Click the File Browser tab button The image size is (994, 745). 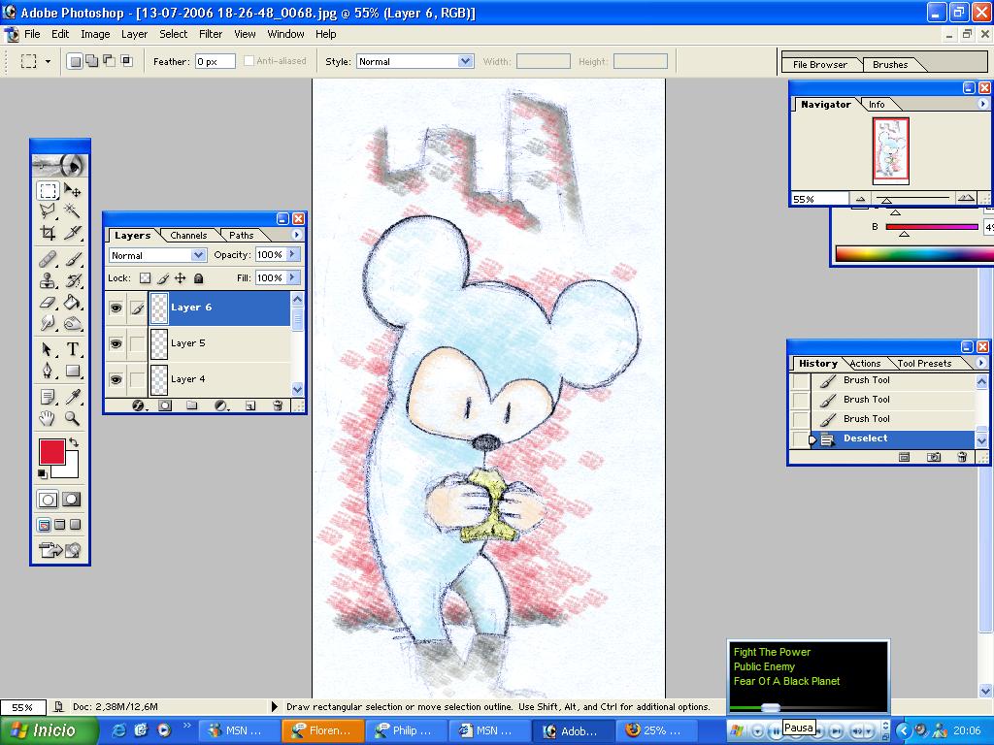(819, 65)
